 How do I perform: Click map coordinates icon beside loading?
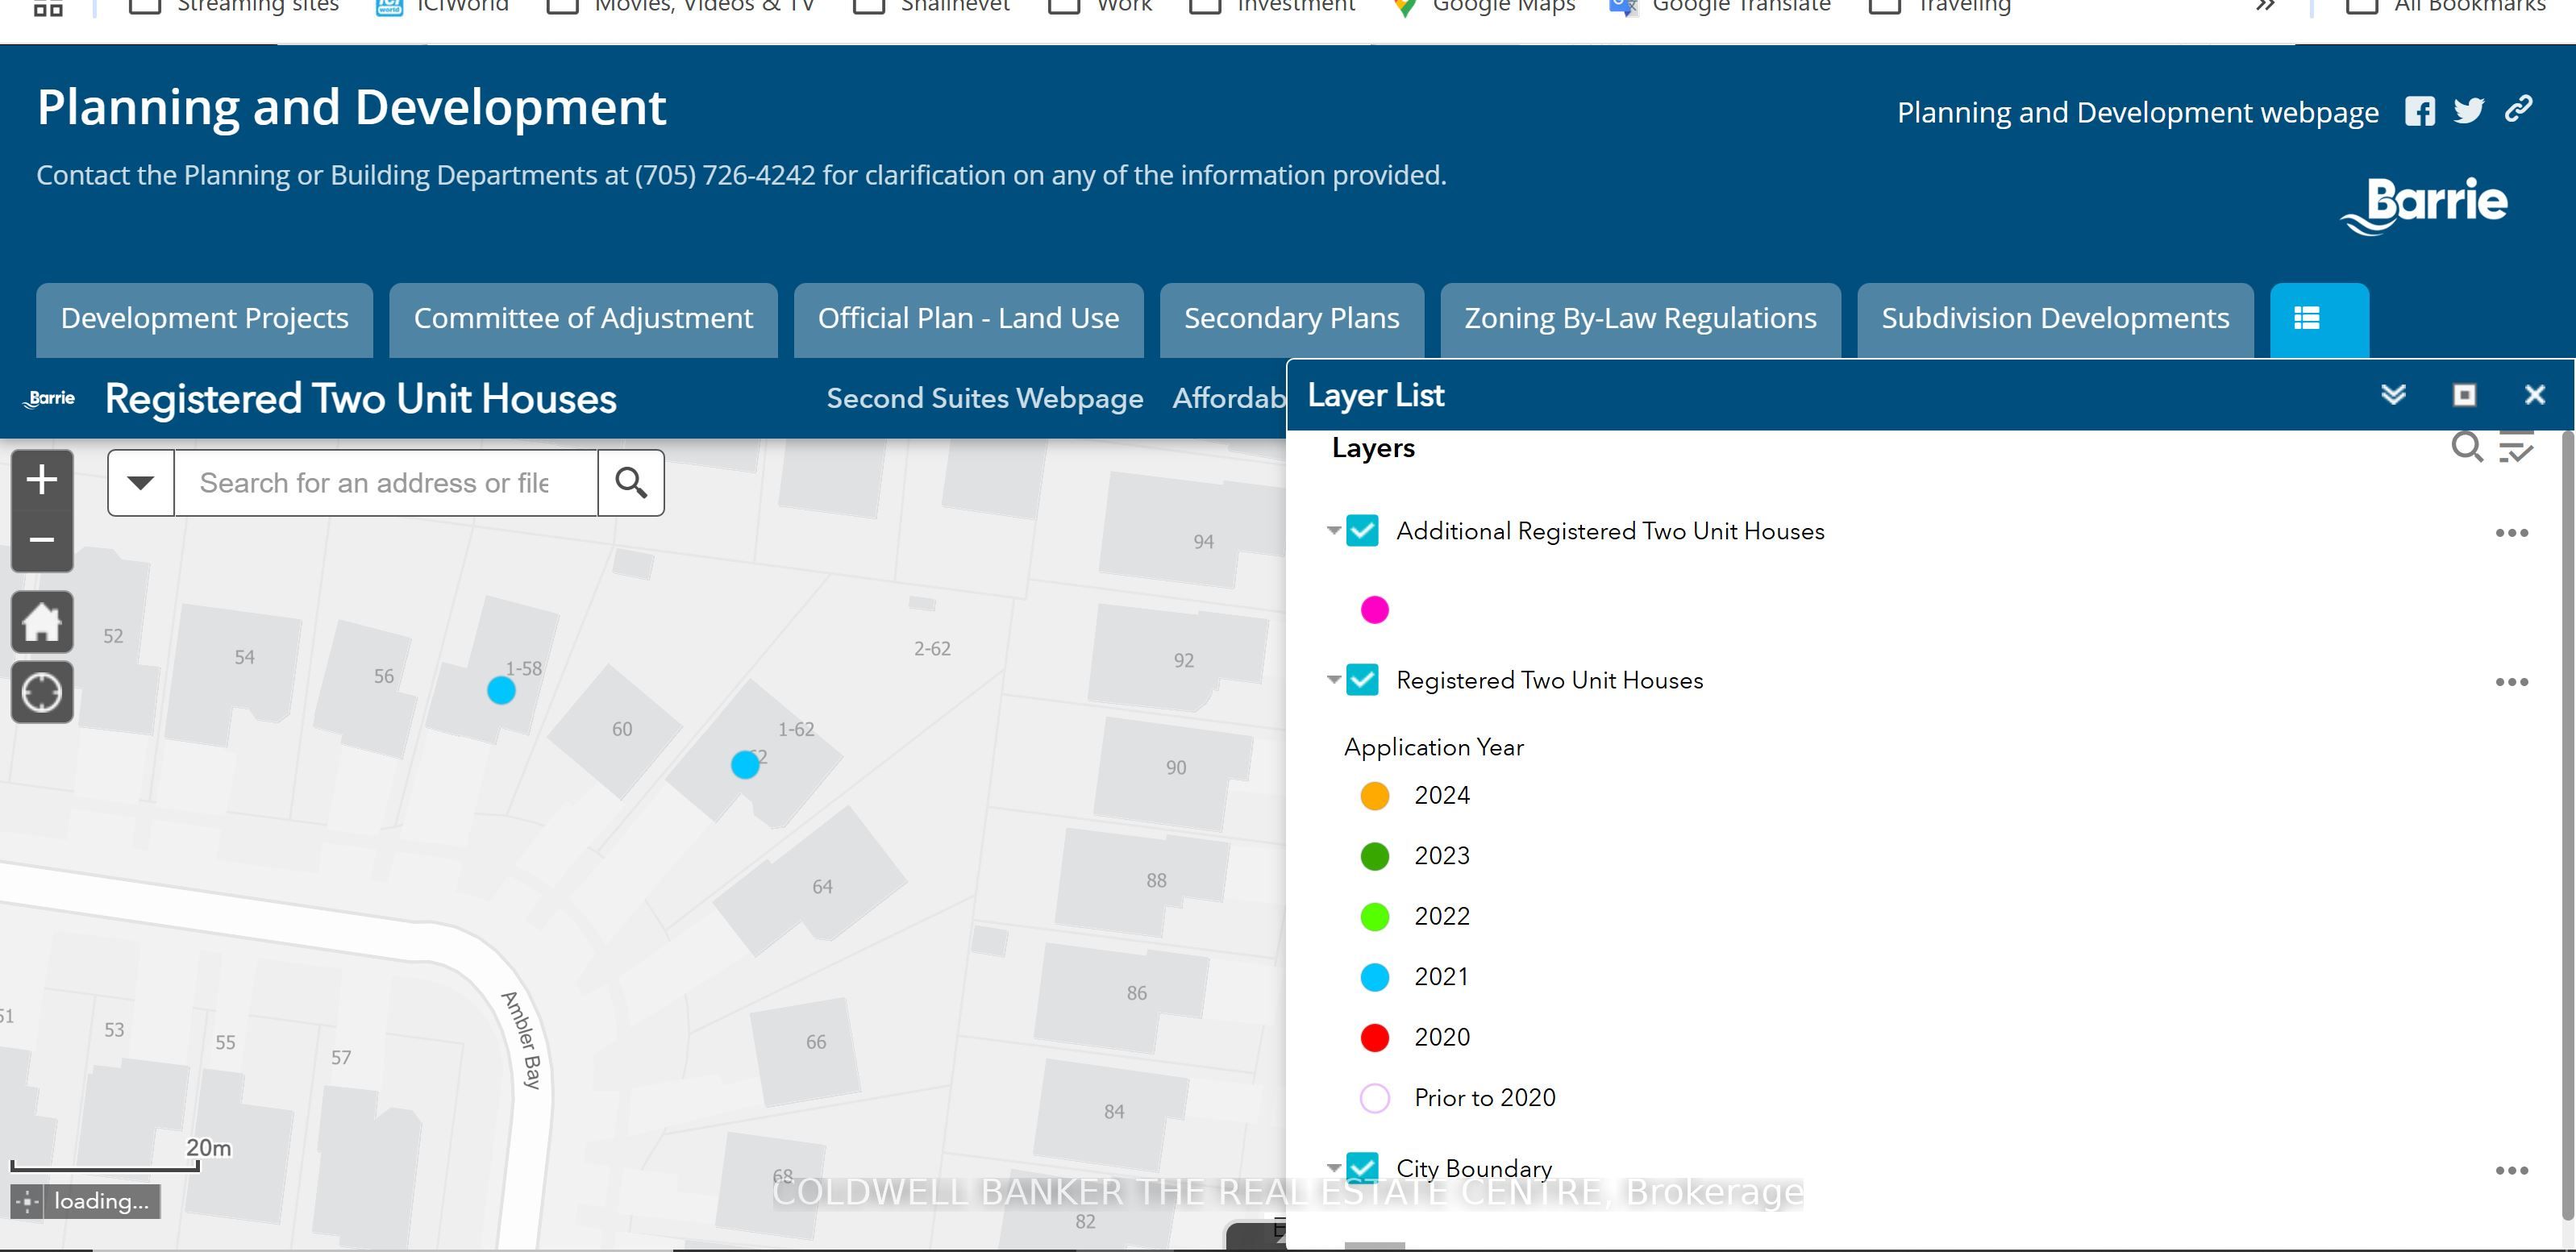click(x=28, y=1202)
